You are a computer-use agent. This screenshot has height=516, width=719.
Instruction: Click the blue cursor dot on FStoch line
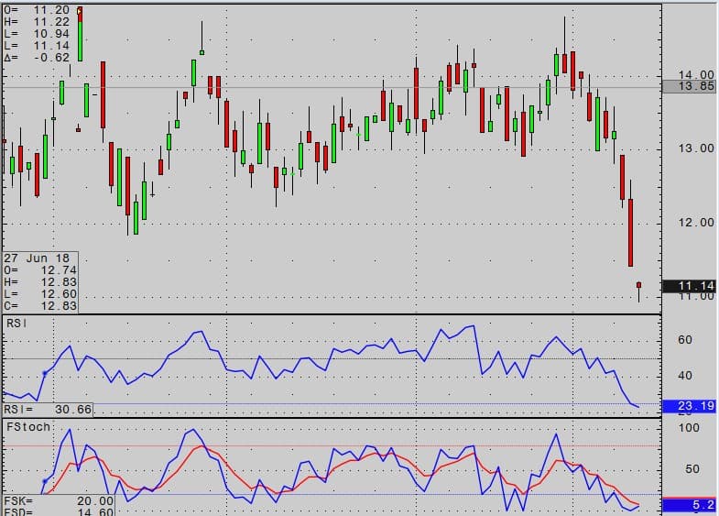tap(45, 481)
